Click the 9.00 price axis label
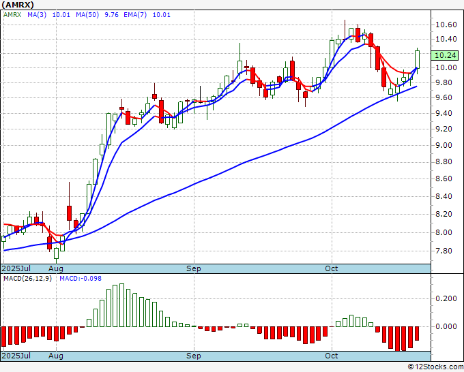 (x=444, y=145)
